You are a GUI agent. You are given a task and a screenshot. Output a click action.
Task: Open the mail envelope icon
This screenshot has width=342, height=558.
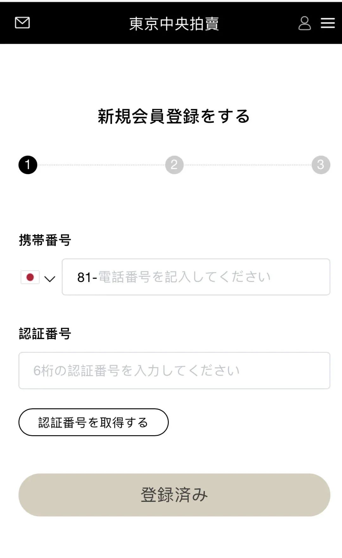(22, 23)
